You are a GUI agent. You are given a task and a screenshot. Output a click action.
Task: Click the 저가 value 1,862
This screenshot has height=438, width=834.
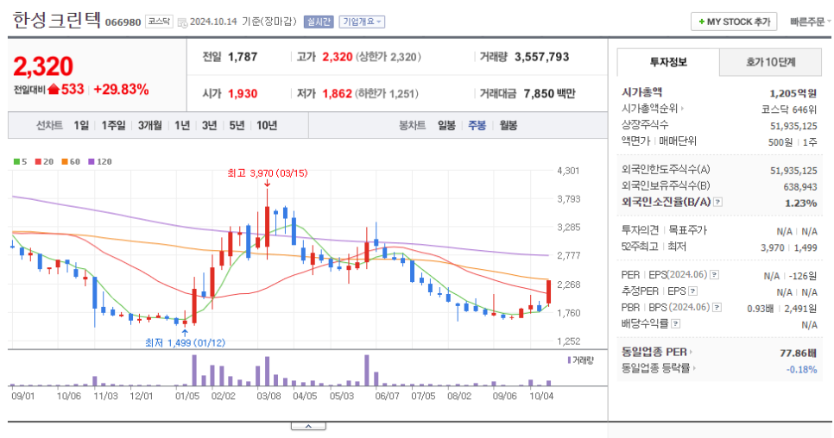(338, 93)
